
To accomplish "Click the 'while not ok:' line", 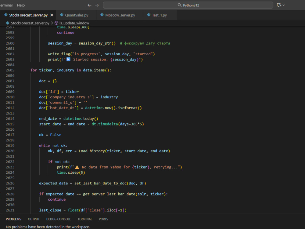I will pyautogui.click(x=53, y=145).
